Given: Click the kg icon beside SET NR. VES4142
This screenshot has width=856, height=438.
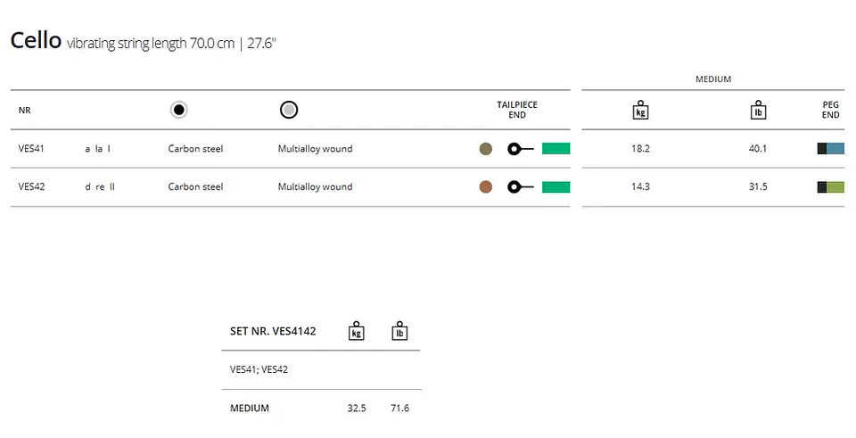Looking at the screenshot, I should coord(357,331).
